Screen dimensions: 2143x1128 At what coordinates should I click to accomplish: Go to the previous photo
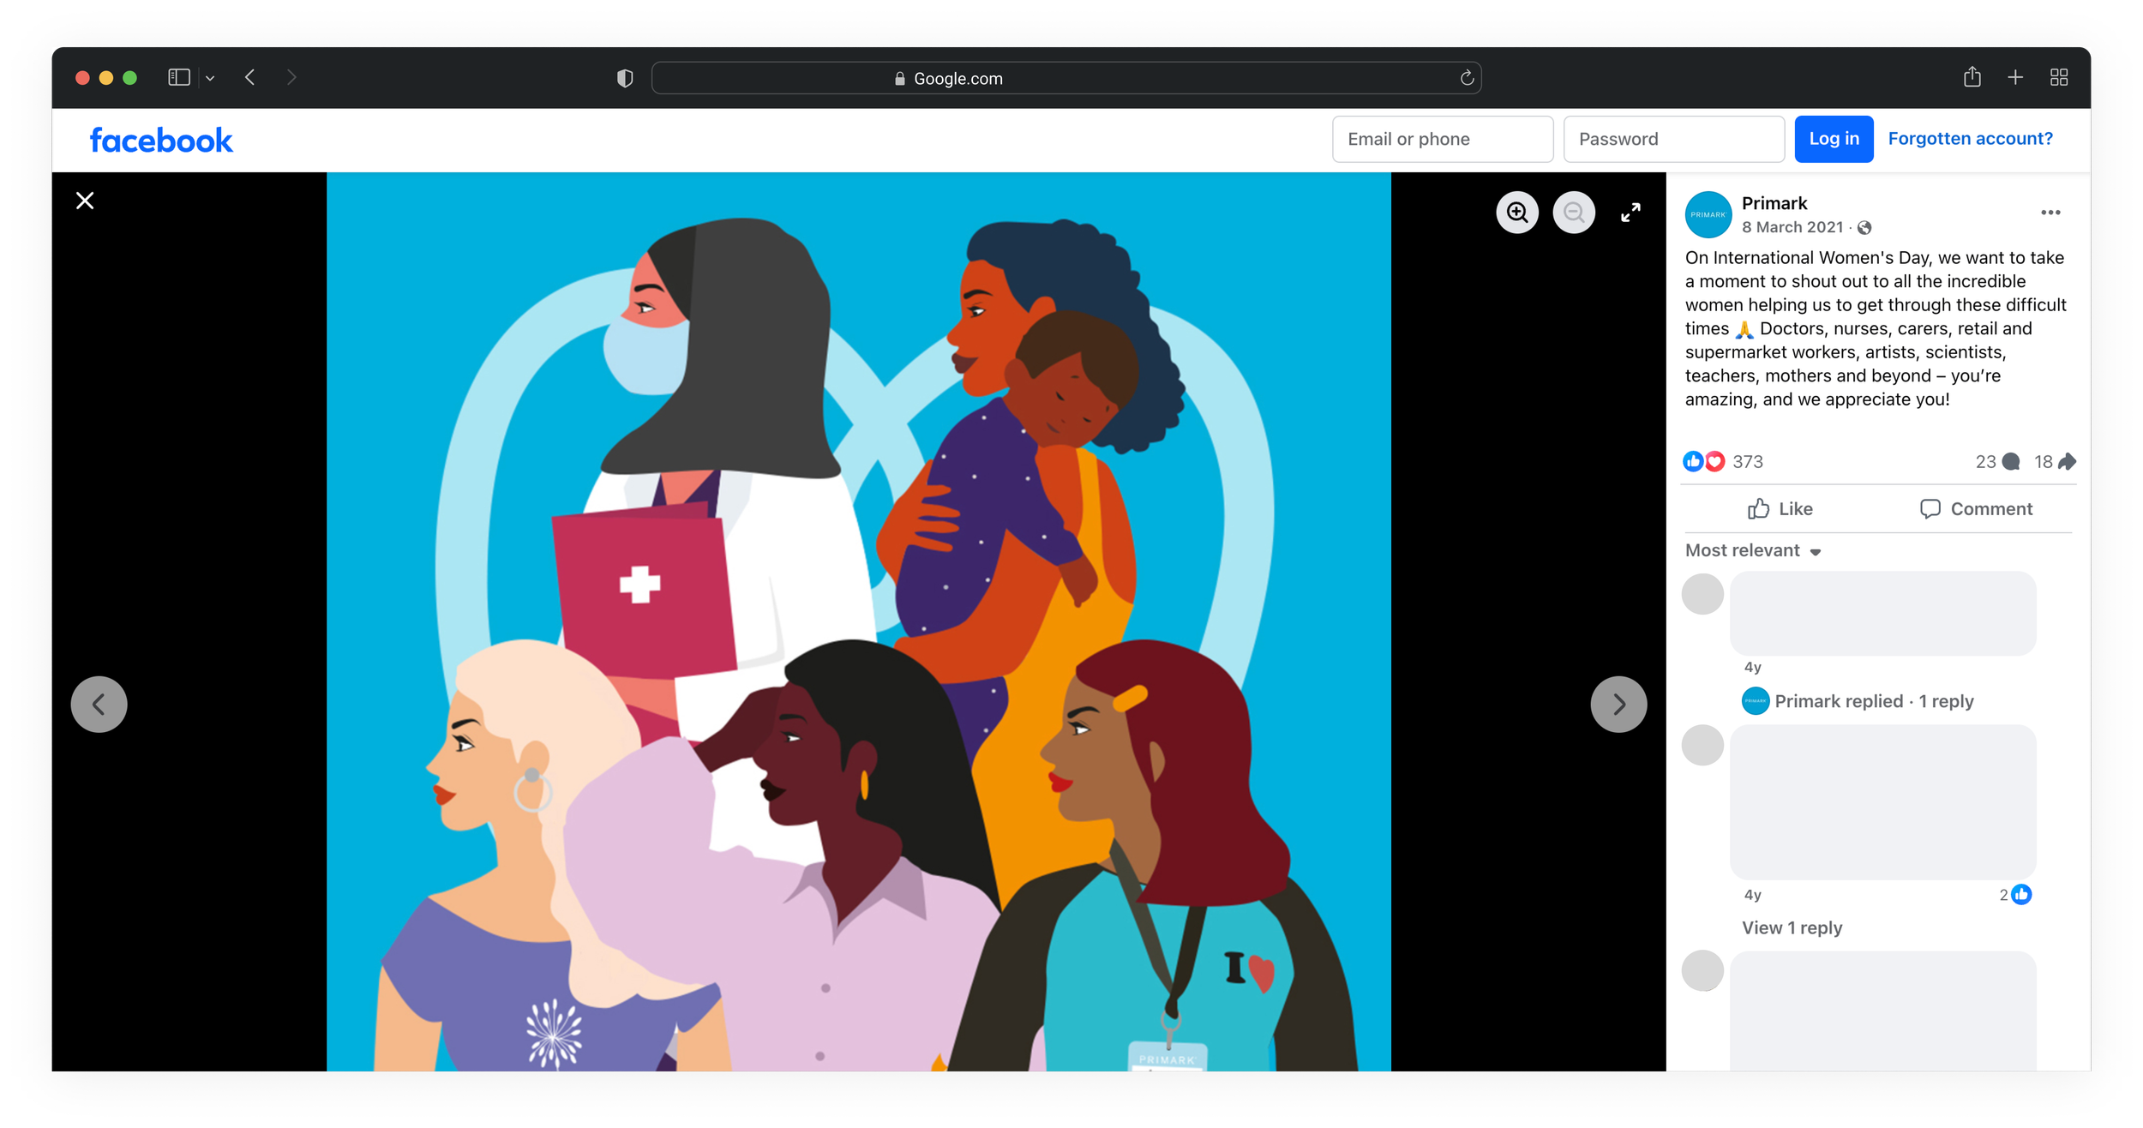tap(99, 705)
